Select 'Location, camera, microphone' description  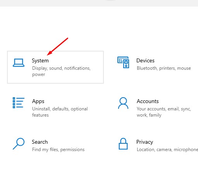point(167,150)
